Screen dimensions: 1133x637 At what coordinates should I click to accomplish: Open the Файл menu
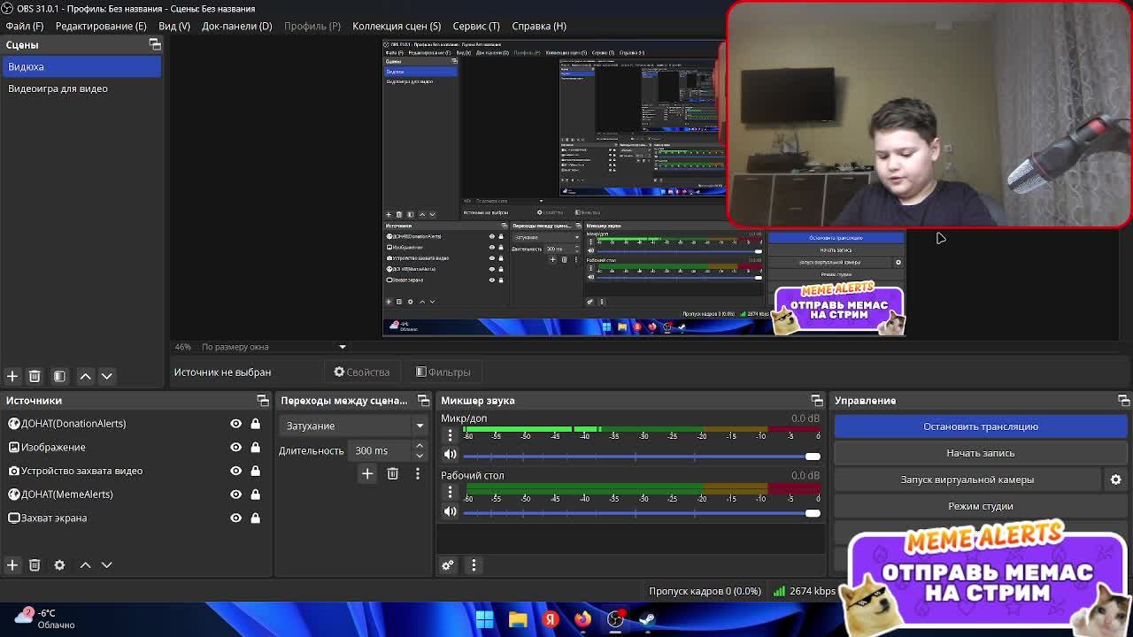point(24,26)
